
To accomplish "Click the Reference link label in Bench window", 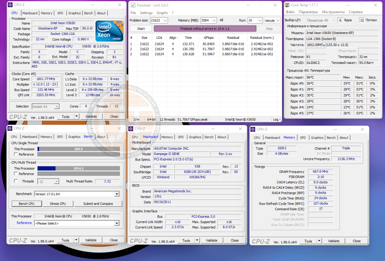I will pos(24,223).
